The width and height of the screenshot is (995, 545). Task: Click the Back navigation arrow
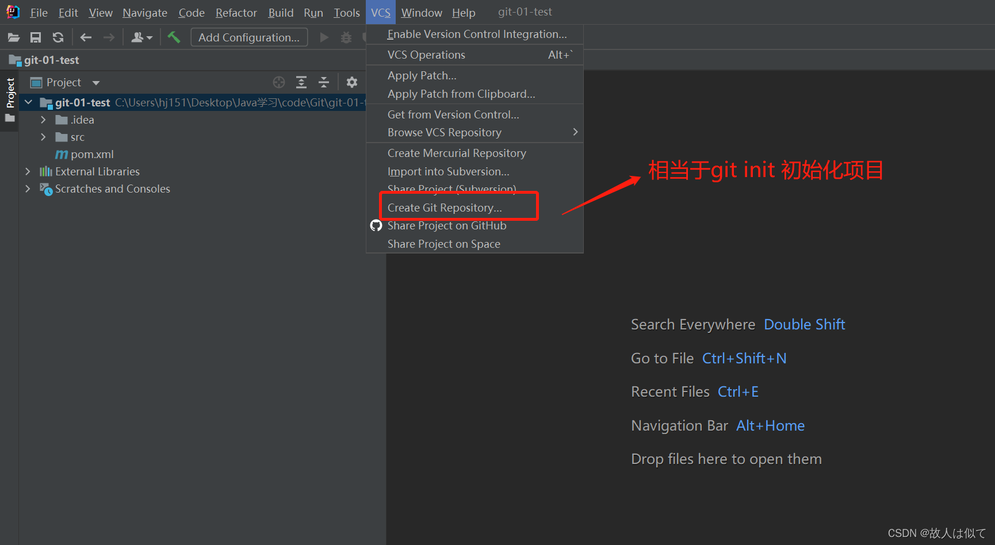point(86,37)
